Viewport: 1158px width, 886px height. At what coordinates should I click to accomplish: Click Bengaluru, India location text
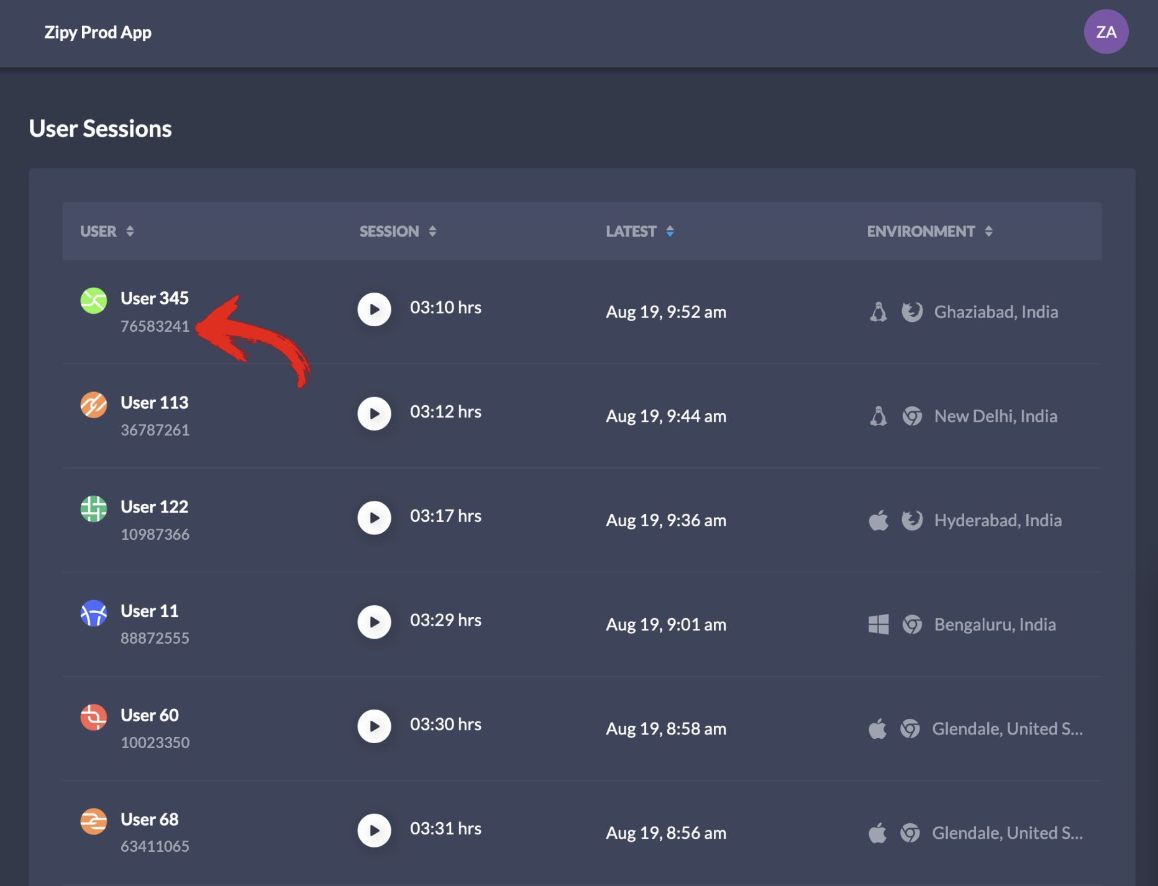click(995, 624)
